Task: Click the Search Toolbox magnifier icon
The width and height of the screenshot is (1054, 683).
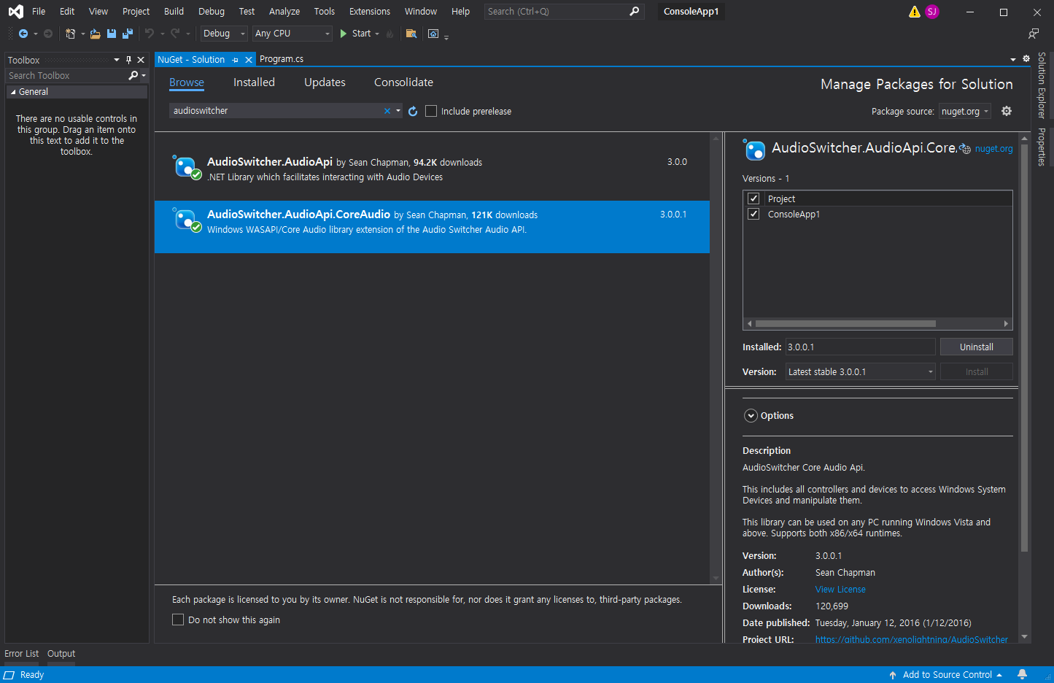Action: pos(133,76)
